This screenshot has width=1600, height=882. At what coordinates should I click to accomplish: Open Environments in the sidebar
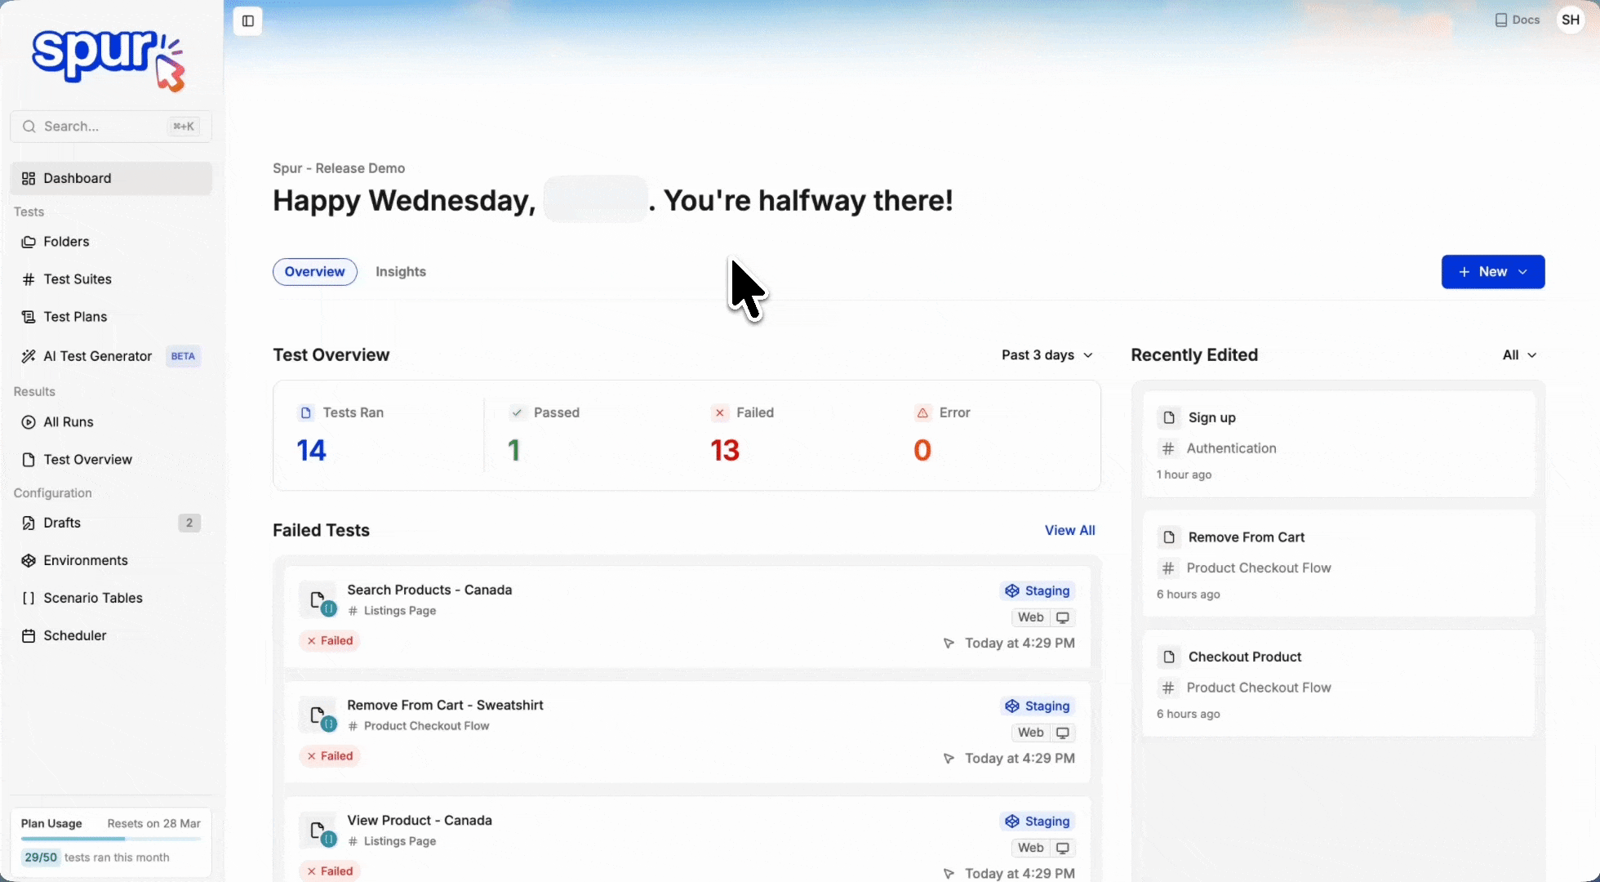click(85, 560)
